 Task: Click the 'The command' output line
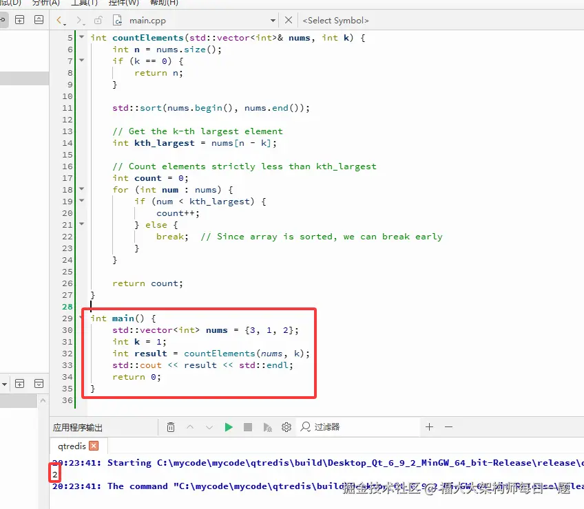318,486
